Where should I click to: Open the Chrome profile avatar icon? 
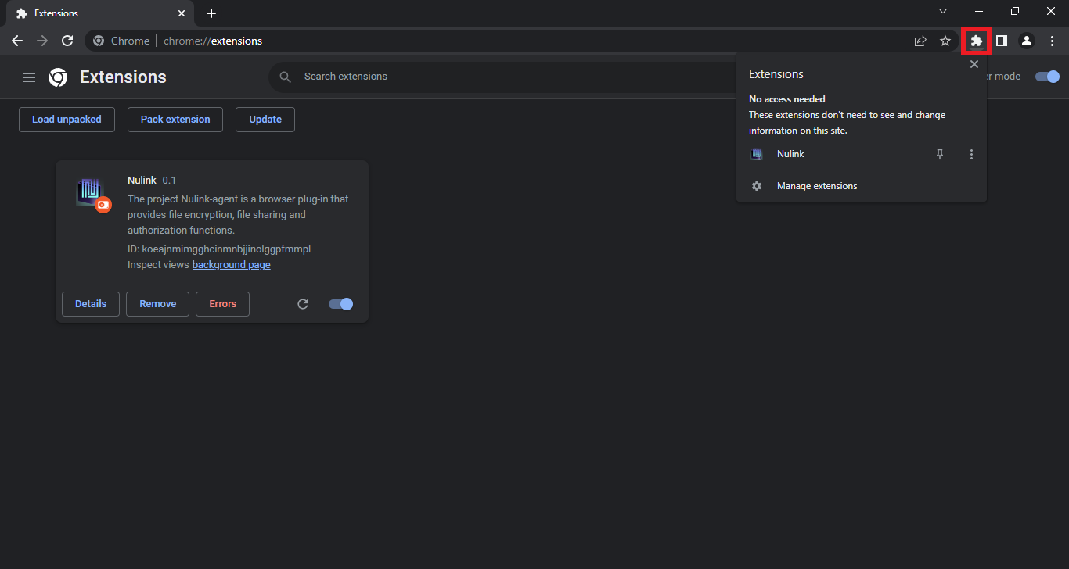1027,41
